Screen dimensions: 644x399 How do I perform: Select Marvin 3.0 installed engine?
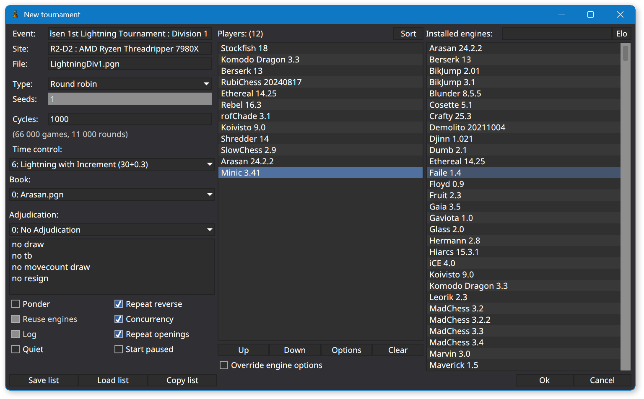(x=524, y=354)
